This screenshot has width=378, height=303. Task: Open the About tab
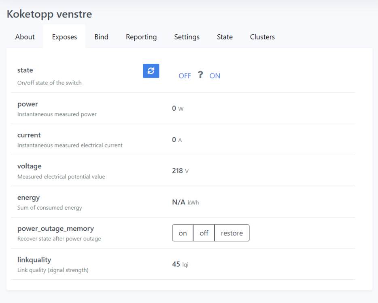(x=25, y=37)
